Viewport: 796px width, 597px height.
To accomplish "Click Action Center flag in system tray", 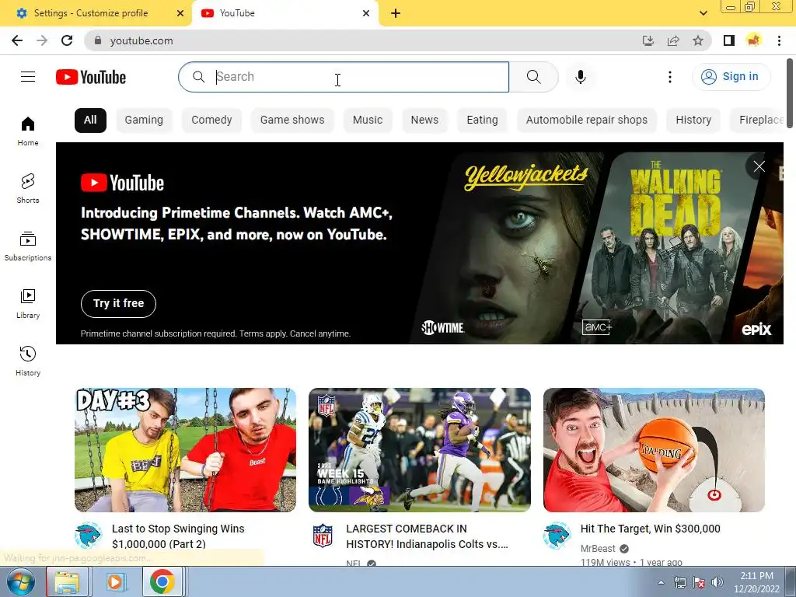I will (699, 582).
